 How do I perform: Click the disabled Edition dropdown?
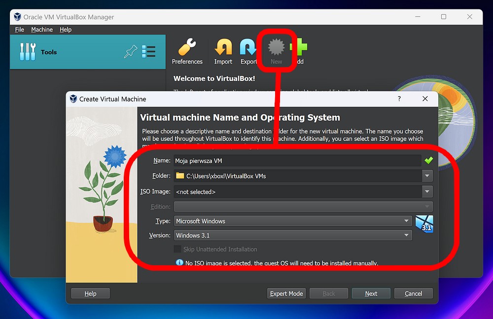[x=303, y=207]
